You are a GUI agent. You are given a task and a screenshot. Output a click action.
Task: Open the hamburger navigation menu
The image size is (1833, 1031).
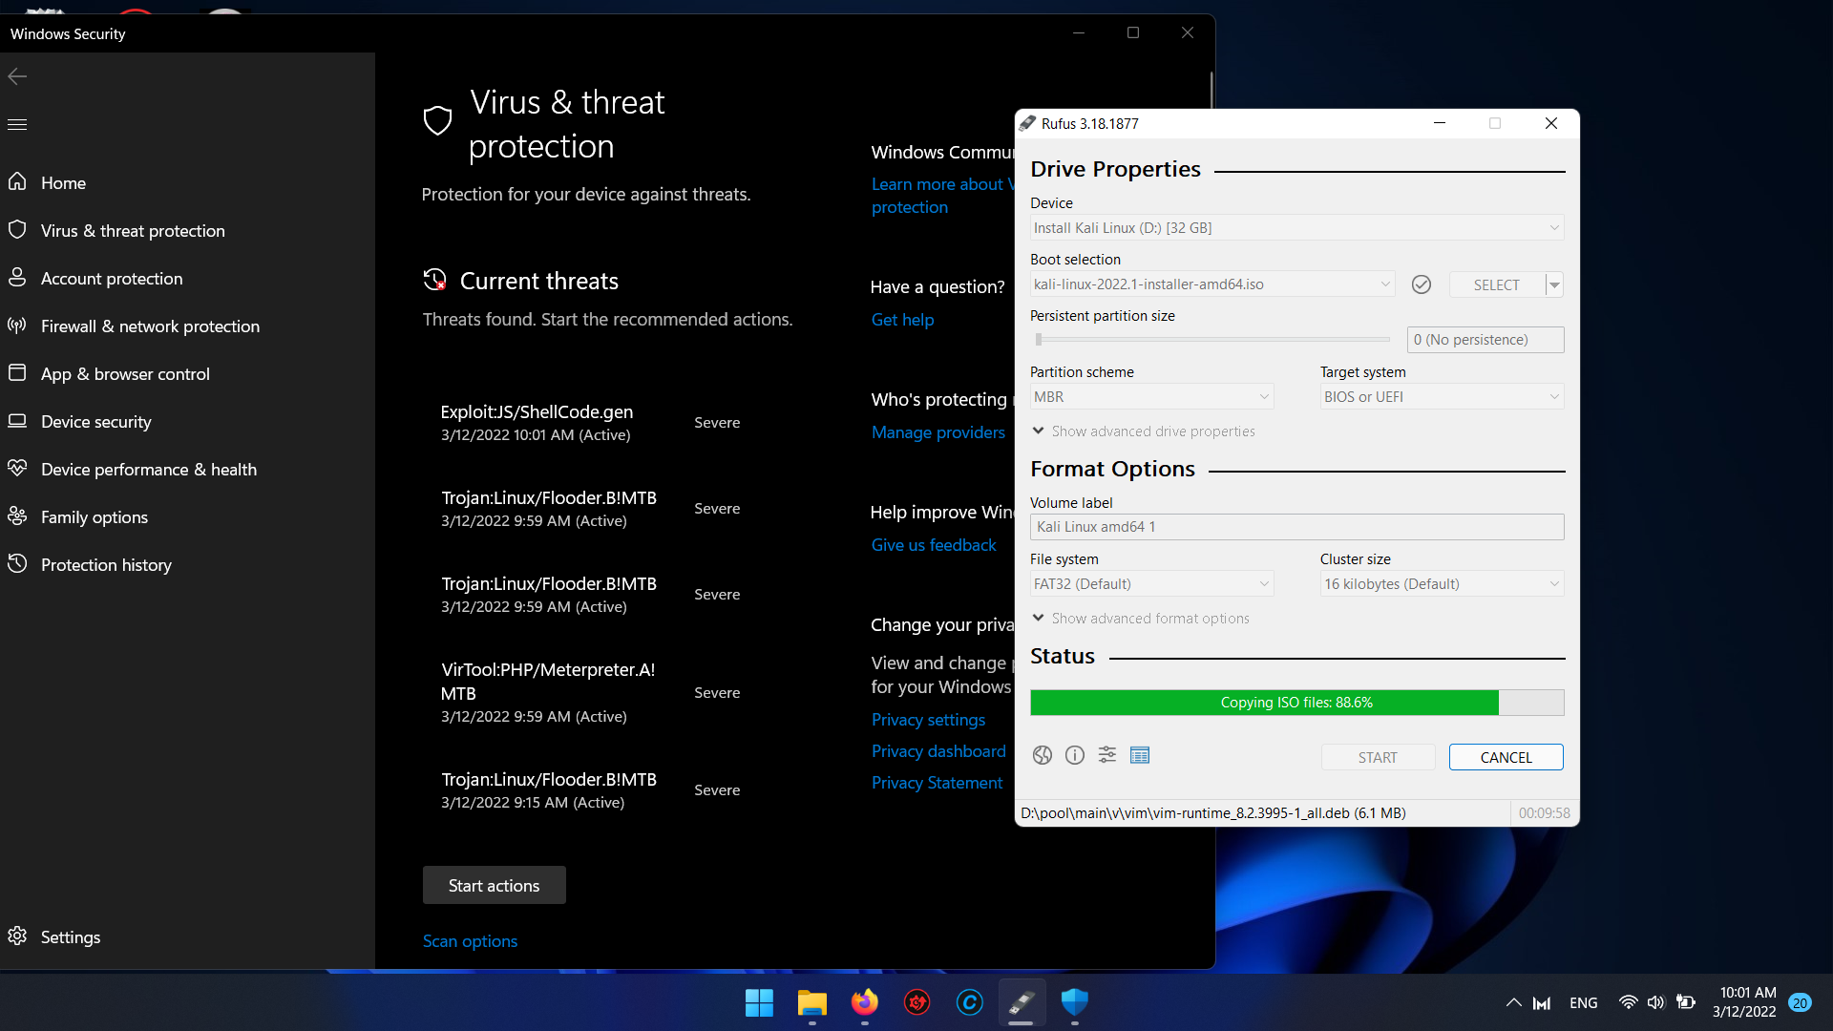pyautogui.click(x=17, y=124)
